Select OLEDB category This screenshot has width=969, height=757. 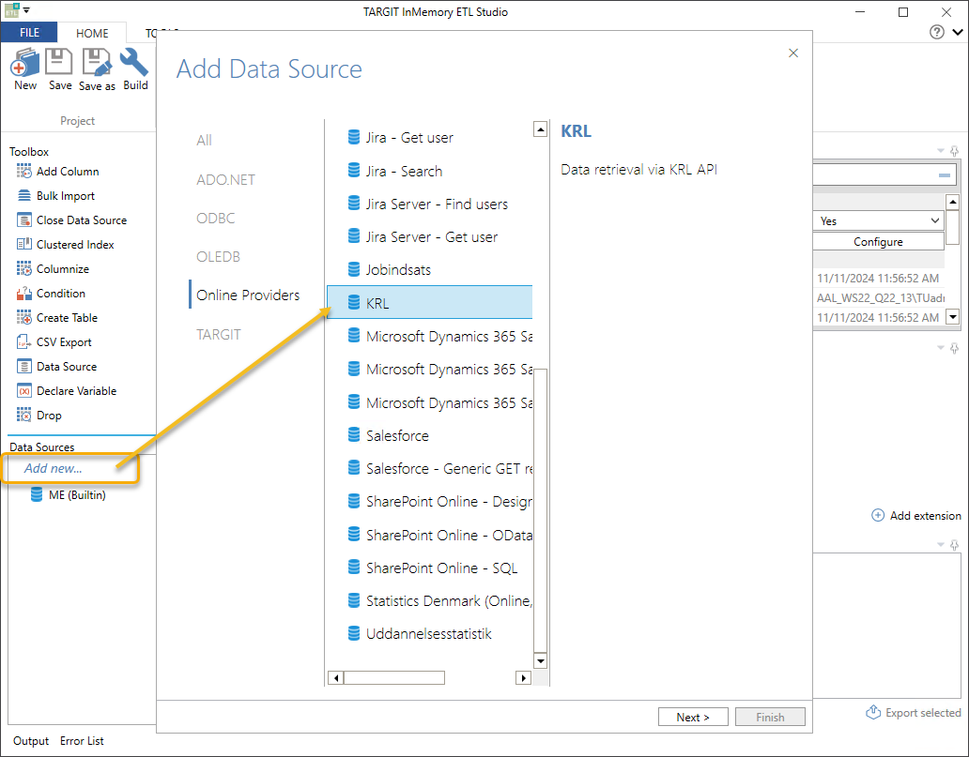pos(218,256)
